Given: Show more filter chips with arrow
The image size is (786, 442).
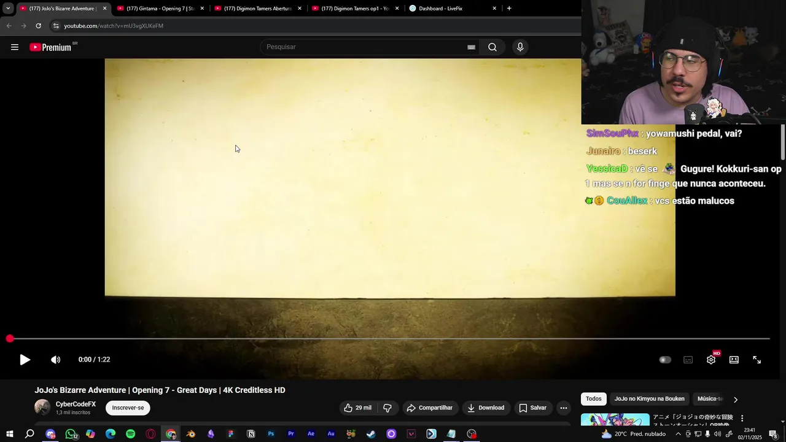Looking at the screenshot, I should pos(736,400).
